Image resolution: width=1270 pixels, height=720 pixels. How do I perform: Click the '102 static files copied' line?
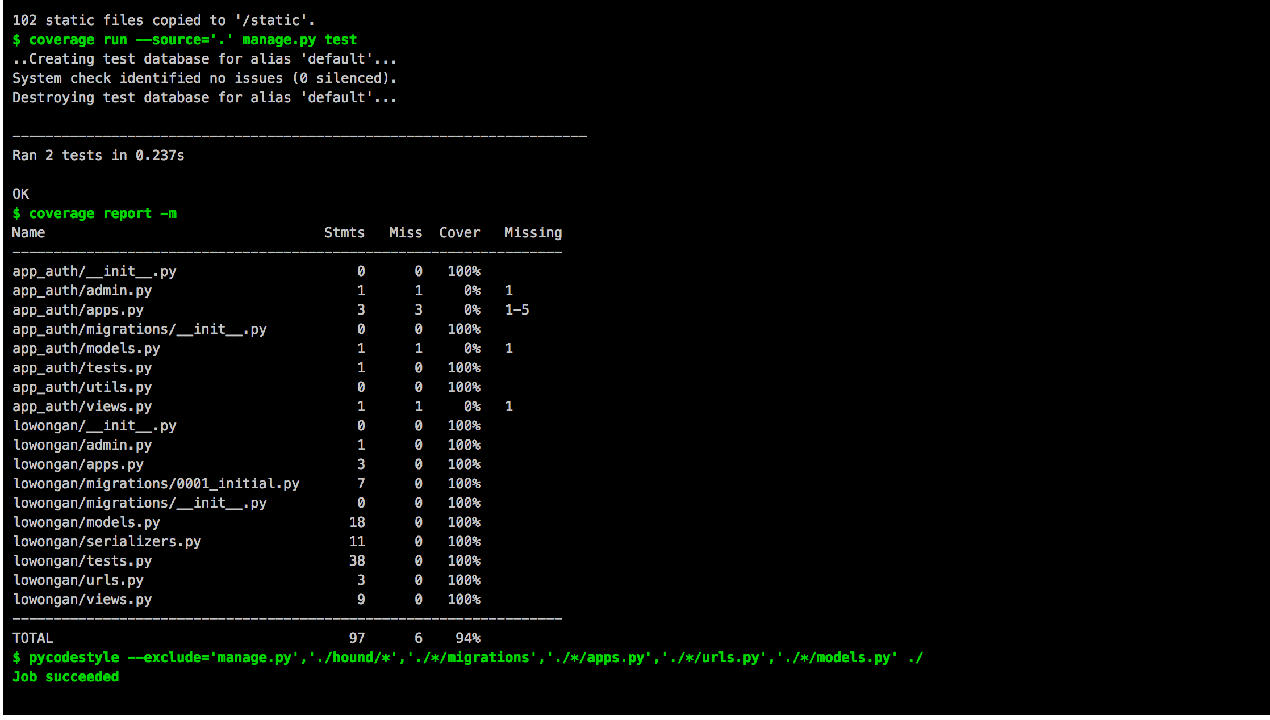click(163, 20)
